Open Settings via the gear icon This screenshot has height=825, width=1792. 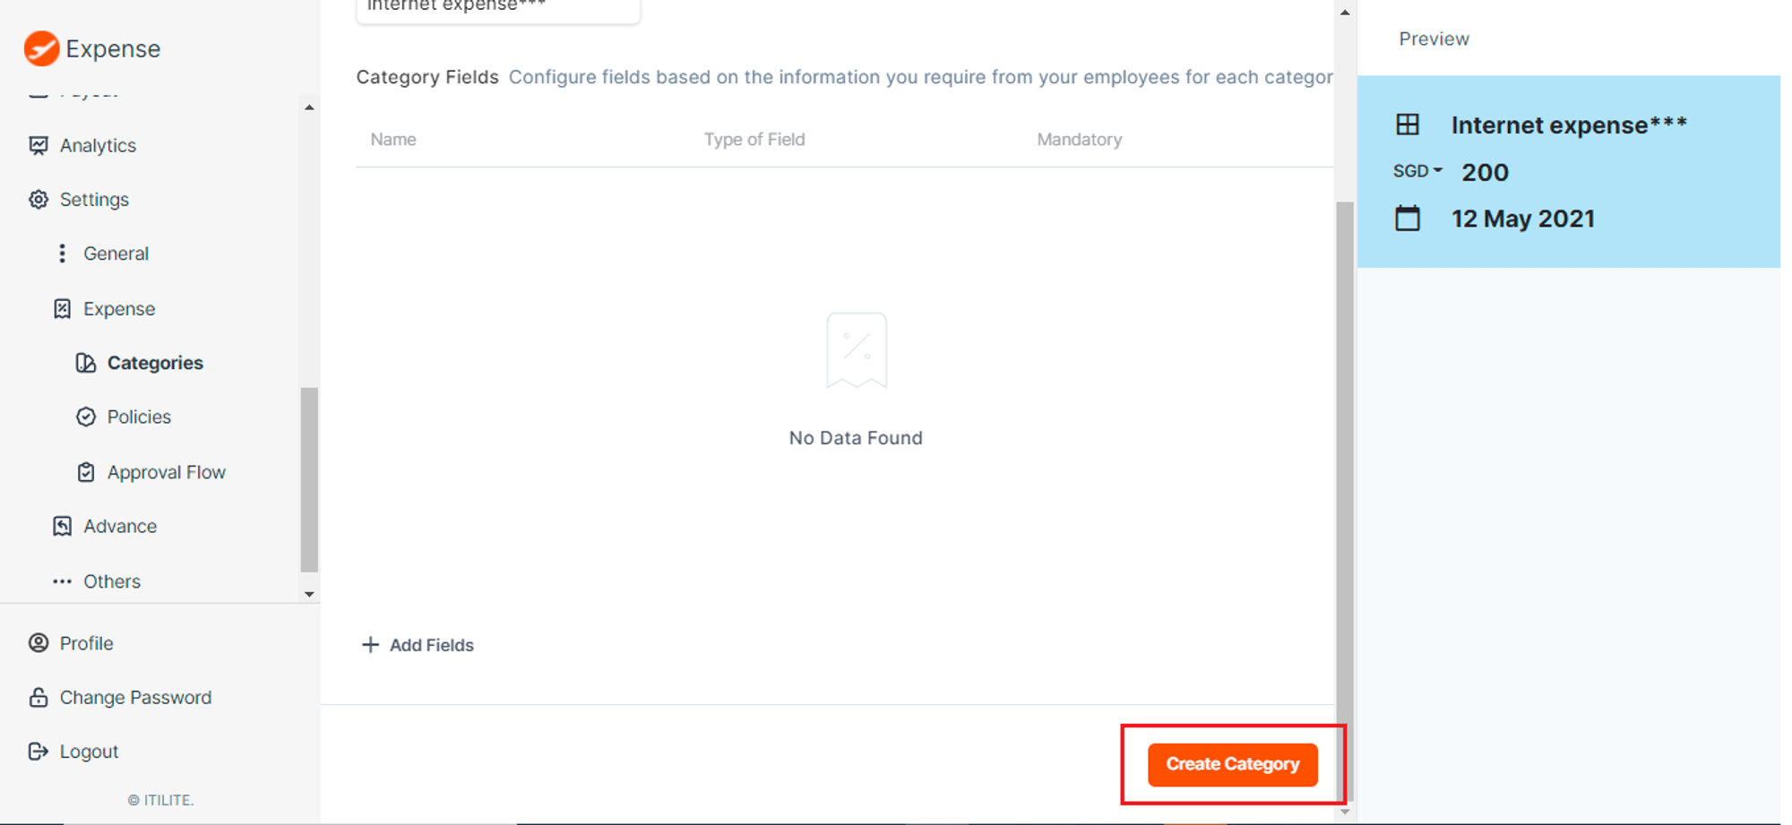[x=39, y=199]
